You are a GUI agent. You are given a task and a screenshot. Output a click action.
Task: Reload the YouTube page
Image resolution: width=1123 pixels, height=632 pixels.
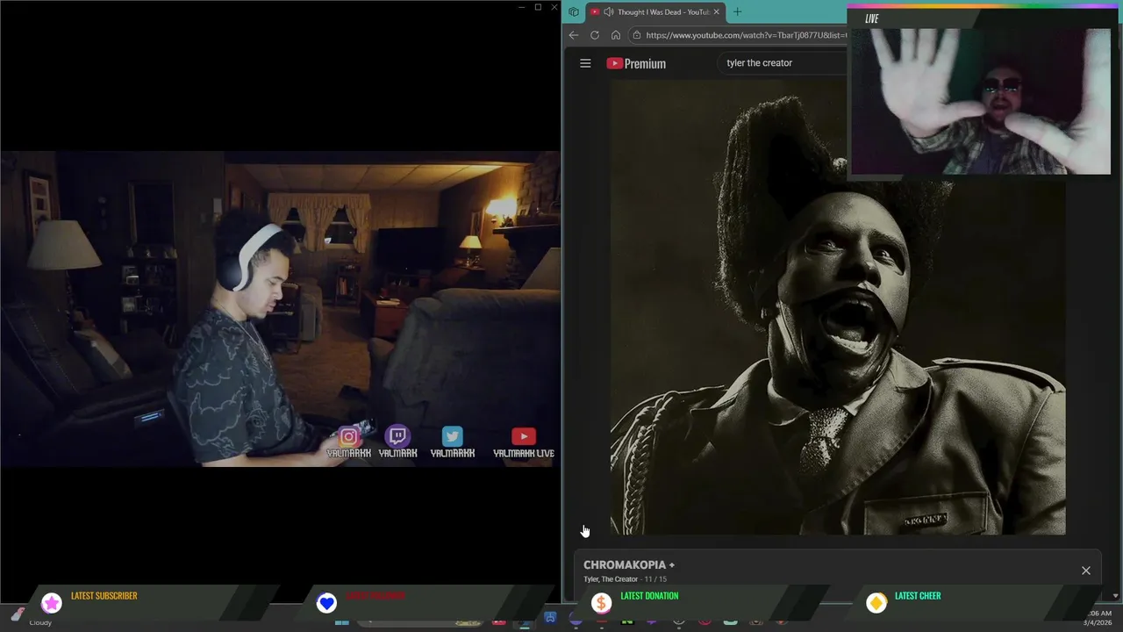[594, 35]
